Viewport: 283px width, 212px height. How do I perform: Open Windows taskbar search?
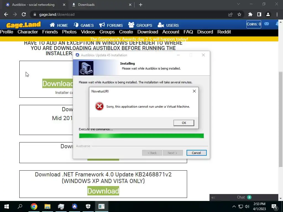20,206
